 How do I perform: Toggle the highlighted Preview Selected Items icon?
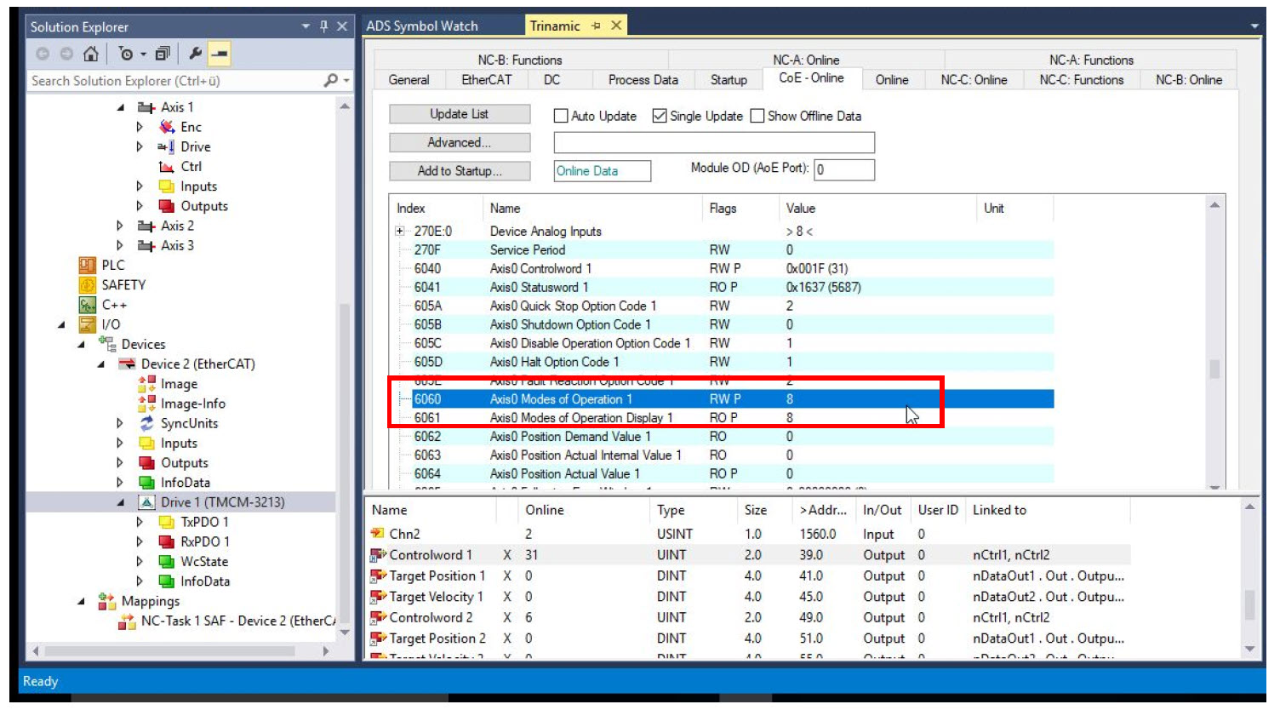pos(220,54)
